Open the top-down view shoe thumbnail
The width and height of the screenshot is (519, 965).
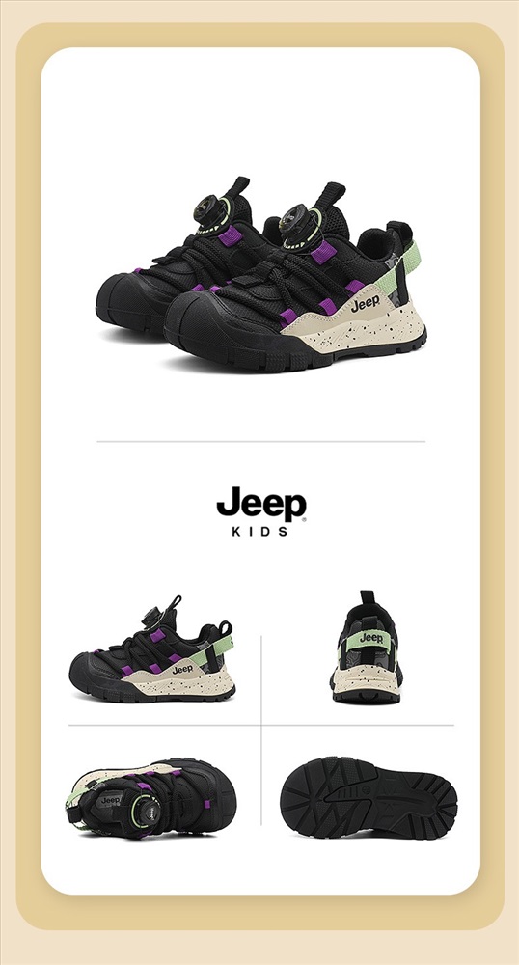(x=150, y=797)
